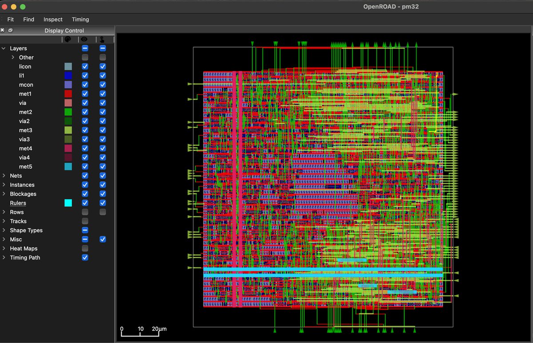
Task: Toggle visibility checkbox for all Layers
Action: click(85, 48)
